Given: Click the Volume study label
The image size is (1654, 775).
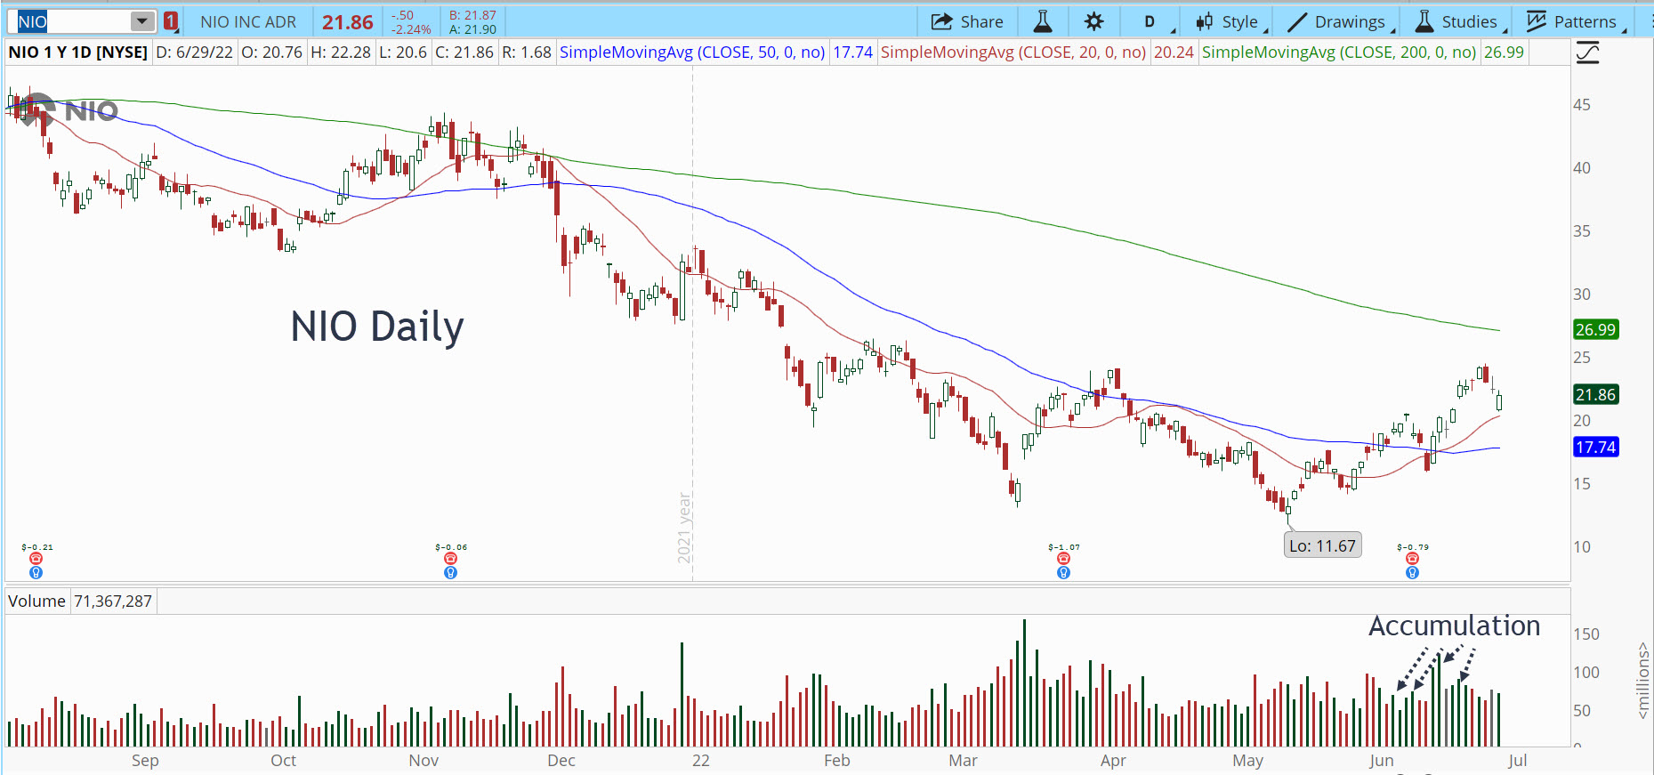Looking at the screenshot, I should (36, 601).
